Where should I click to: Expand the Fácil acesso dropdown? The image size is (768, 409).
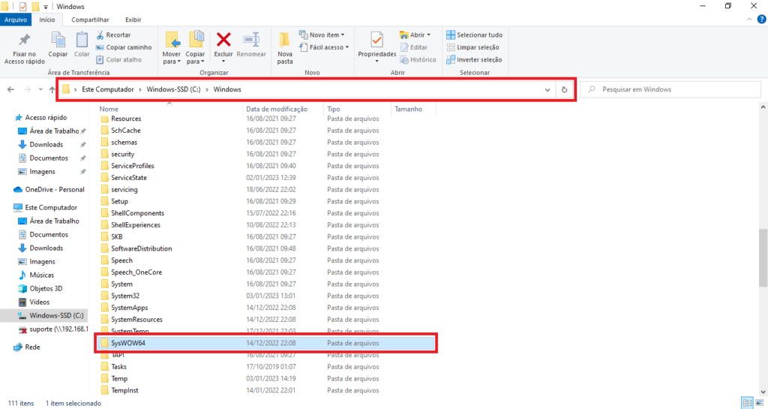pos(322,47)
